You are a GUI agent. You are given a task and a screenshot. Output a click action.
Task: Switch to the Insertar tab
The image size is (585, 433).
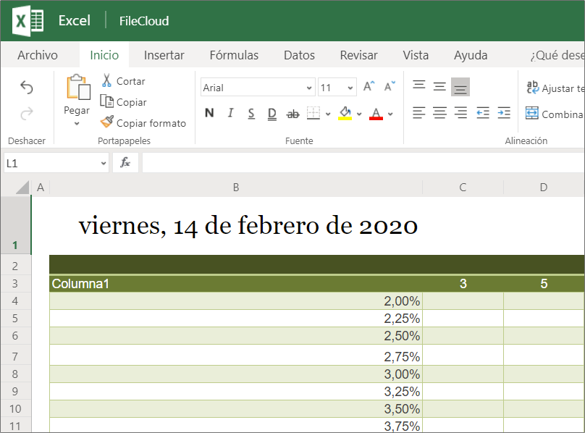point(164,55)
